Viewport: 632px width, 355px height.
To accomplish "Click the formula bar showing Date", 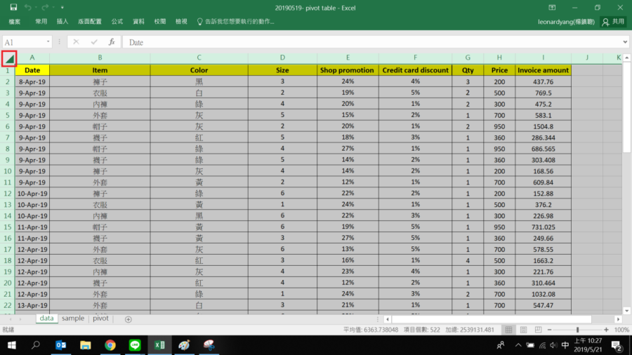I will [372, 42].
